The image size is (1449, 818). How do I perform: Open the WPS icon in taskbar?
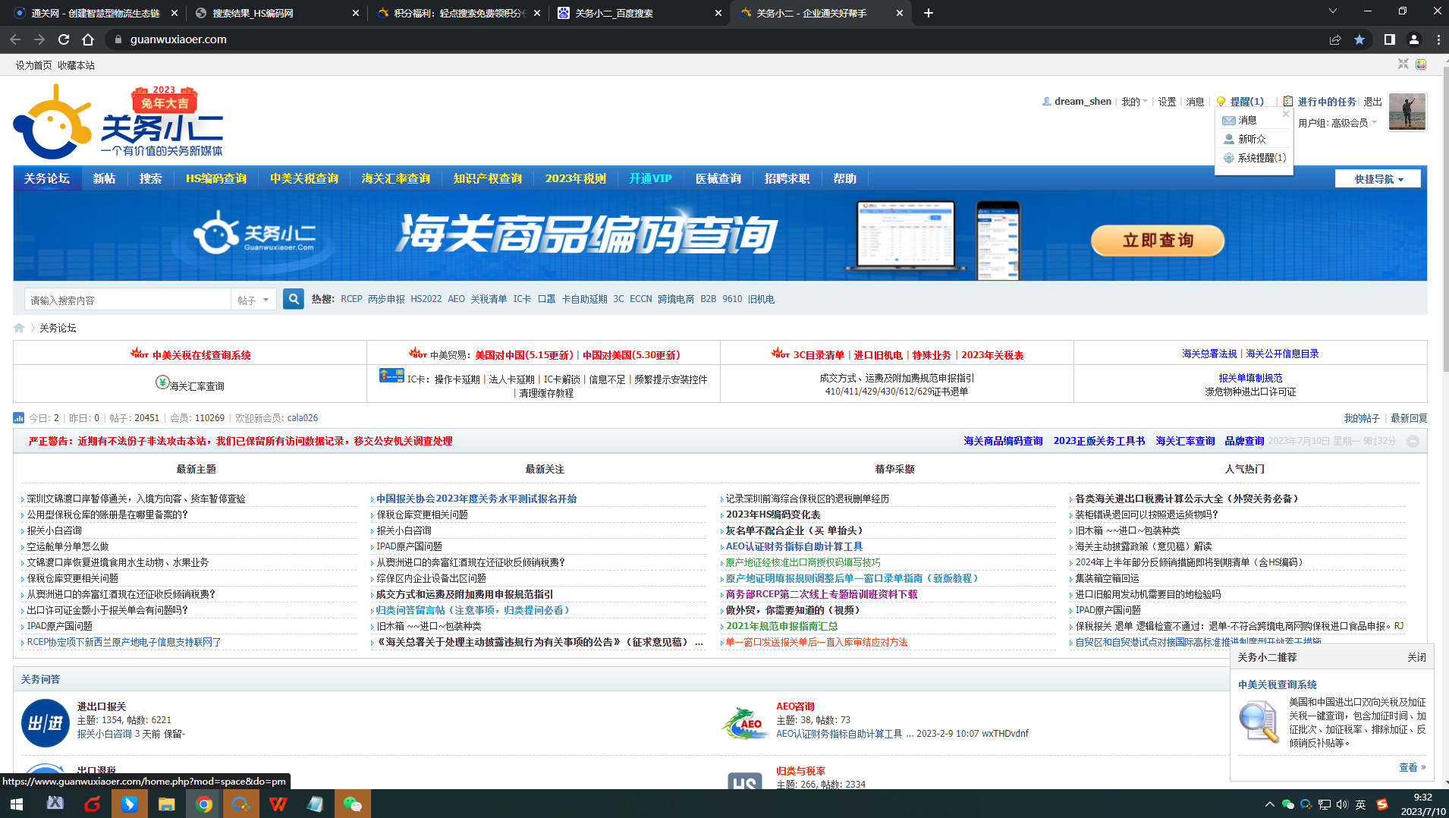pyautogui.click(x=278, y=804)
